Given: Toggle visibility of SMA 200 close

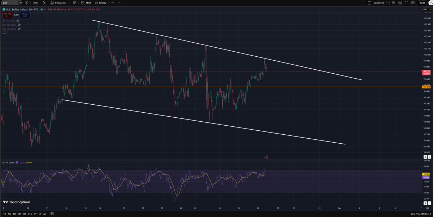Looking at the screenshot, I should [x=19, y=25].
